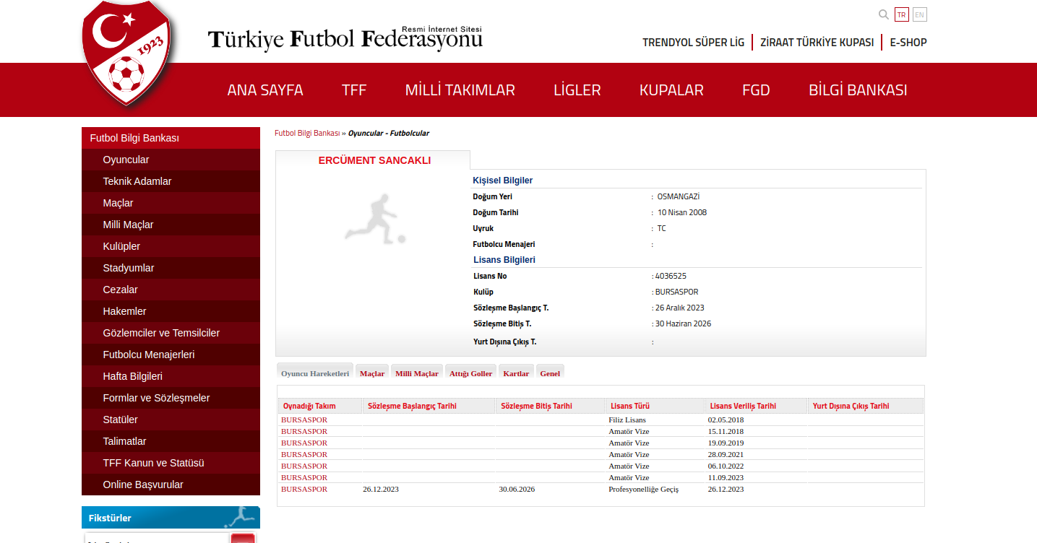Image resolution: width=1037 pixels, height=543 pixels.
Task: Switch to the Attığı Goller tab
Action: tap(470, 373)
